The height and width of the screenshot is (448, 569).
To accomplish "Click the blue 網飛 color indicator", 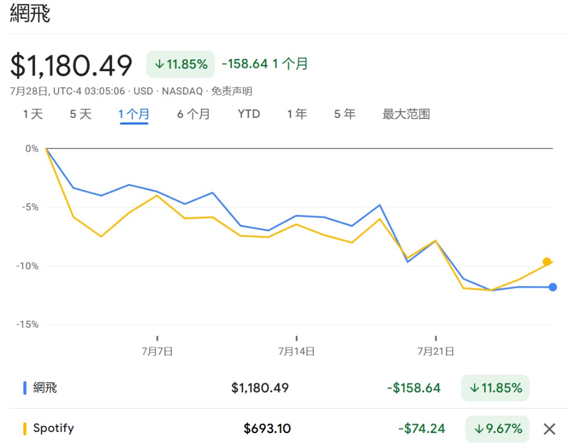I will (x=24, y=388).
